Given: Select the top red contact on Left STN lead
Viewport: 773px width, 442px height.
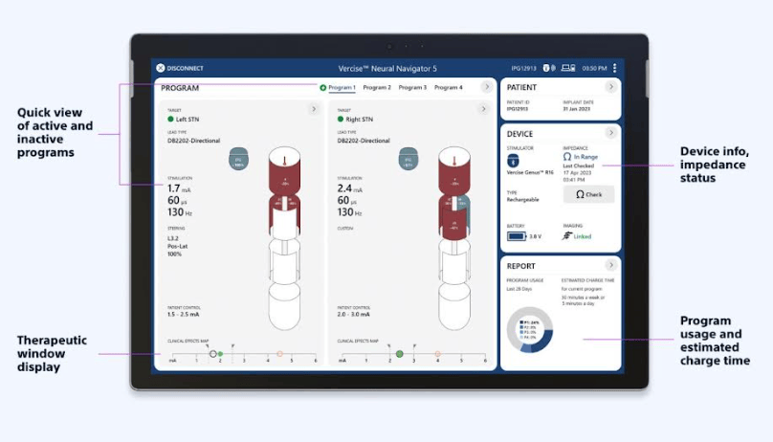Looking at the screenshot, I should 284,170.
